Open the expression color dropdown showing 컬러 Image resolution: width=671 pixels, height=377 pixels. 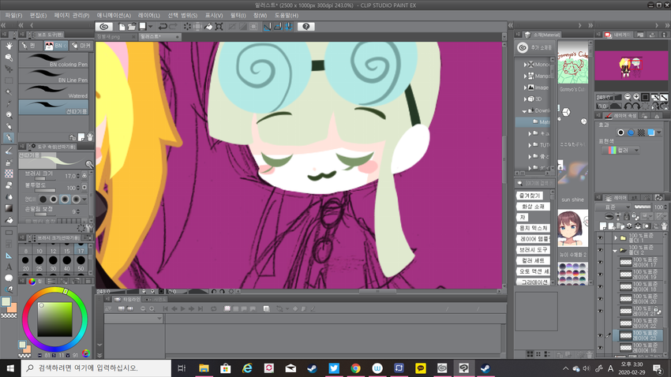tap(620, 150)
